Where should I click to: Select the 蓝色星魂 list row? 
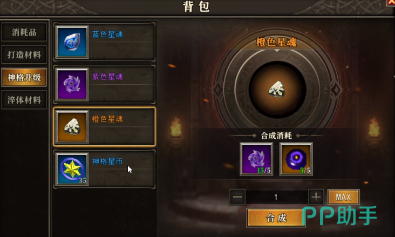pos(105,42)
